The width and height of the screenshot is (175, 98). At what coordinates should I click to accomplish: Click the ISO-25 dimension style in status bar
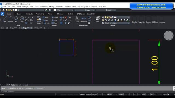pyautogui.click(x=89, y=94)
